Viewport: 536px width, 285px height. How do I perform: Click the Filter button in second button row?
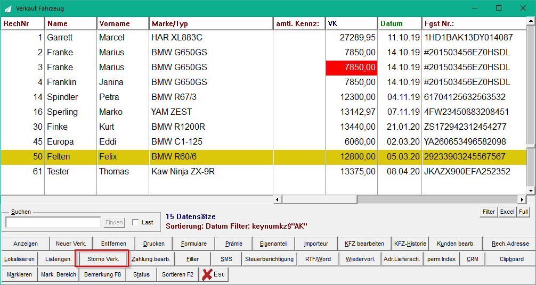click(192, 259)
